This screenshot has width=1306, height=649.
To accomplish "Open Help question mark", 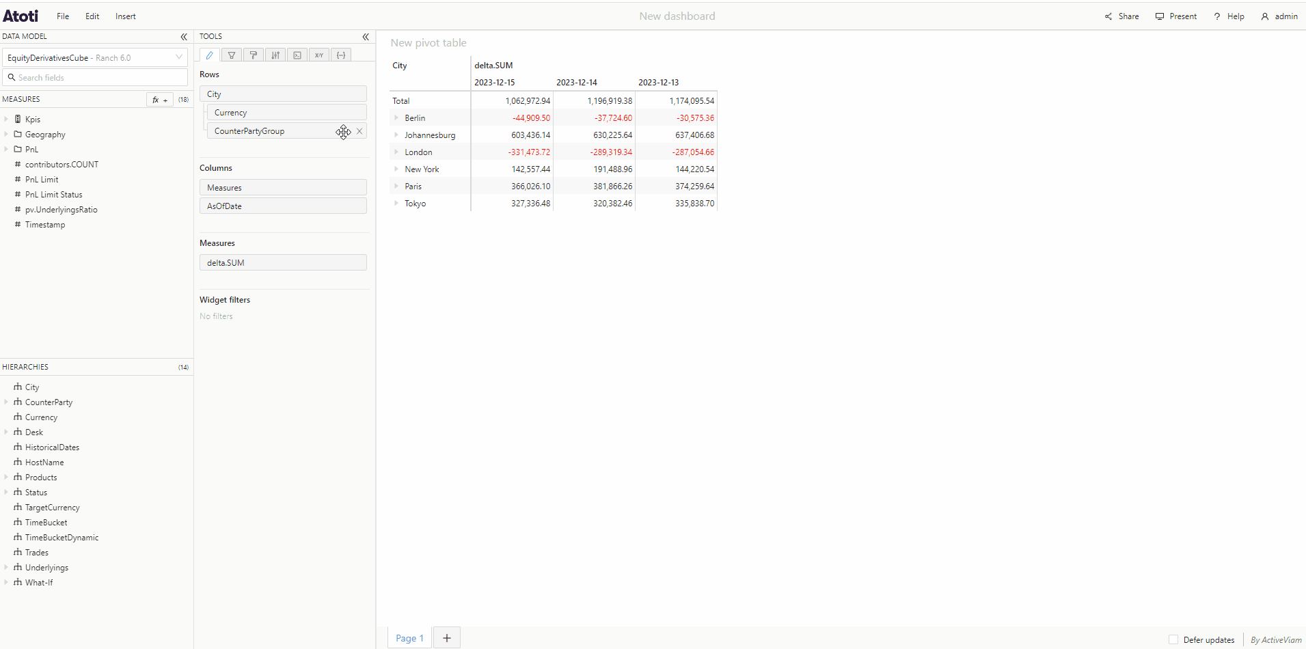I will (x=1217, y=16).
